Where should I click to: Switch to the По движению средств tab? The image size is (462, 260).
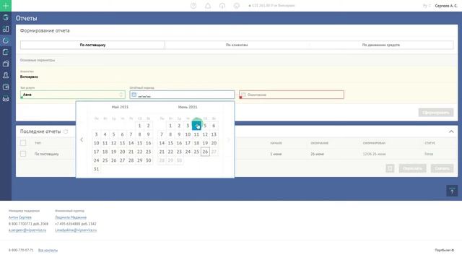coord(381,45)
